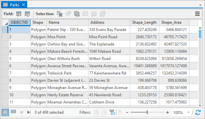205x119 pixels.
Task: Toggle the range filter icon
Action: tap(104, 112)
